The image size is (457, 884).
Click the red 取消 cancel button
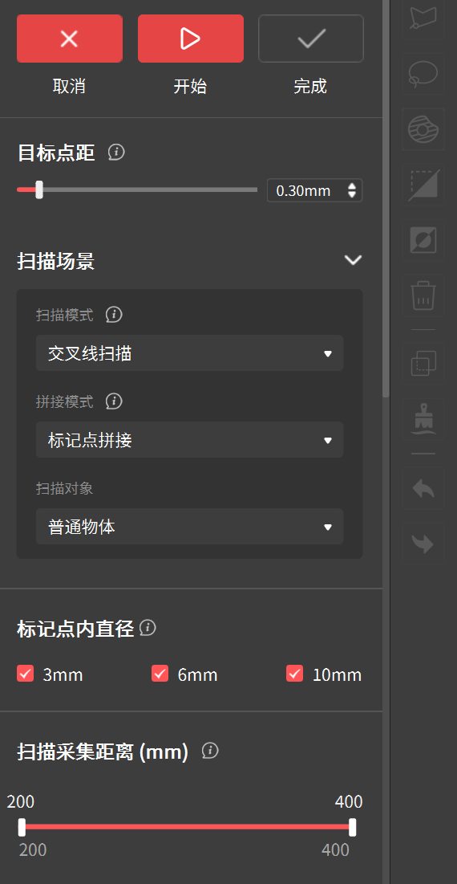(x=70, y=39)
